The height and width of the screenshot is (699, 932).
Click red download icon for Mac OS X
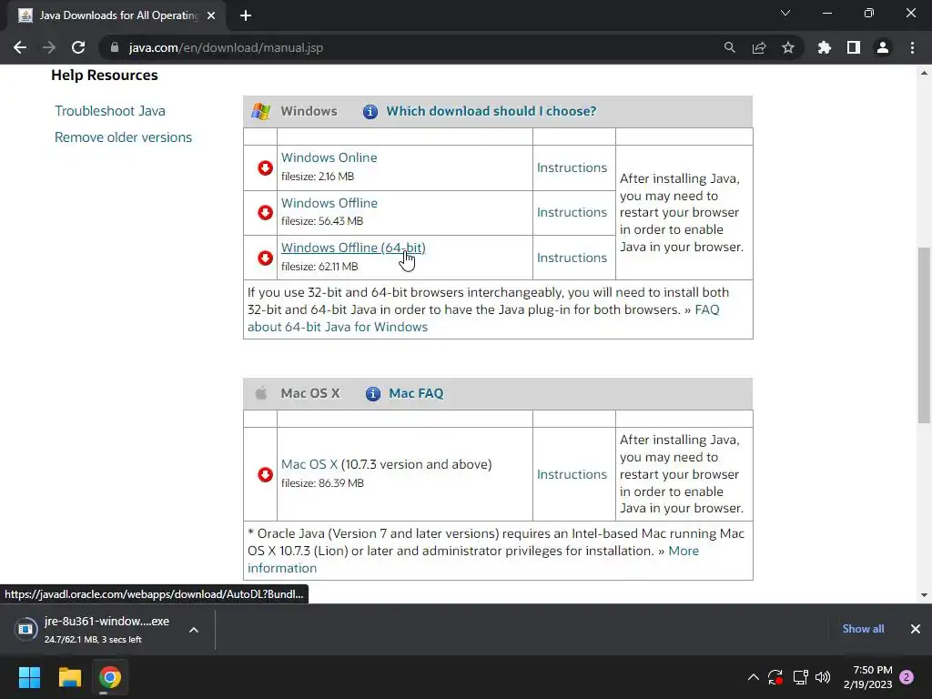coord(265,474)
